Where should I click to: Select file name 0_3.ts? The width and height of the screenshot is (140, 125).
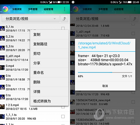point(10,46)
